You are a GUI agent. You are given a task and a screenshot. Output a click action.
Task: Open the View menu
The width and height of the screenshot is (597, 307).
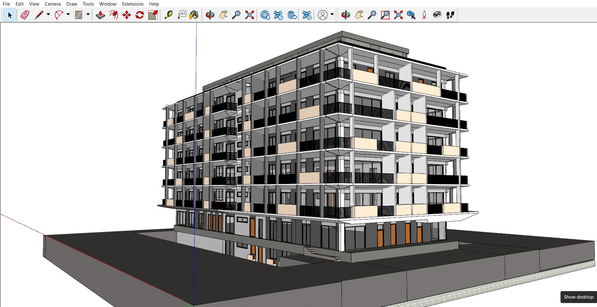(x=34, y=4)
